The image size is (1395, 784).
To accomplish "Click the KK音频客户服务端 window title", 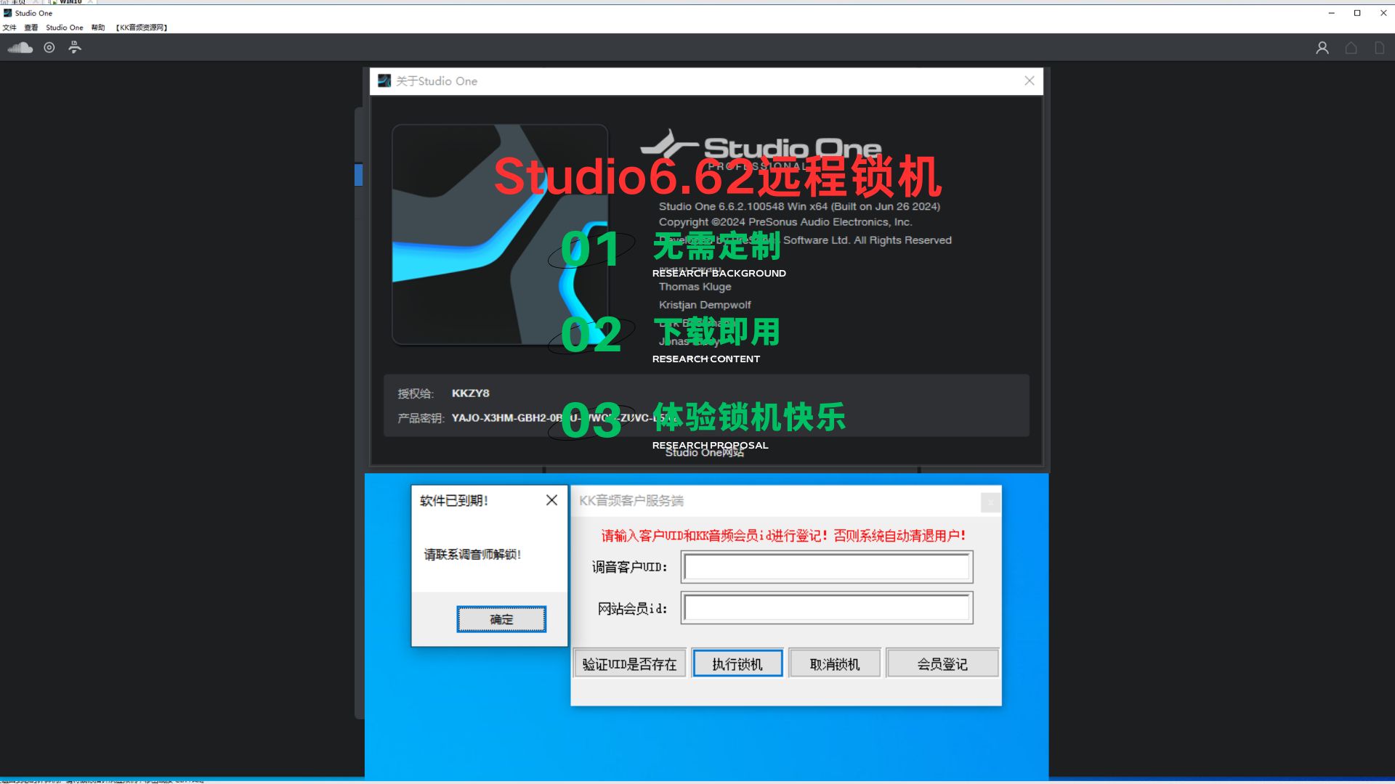I will point(631,500).
